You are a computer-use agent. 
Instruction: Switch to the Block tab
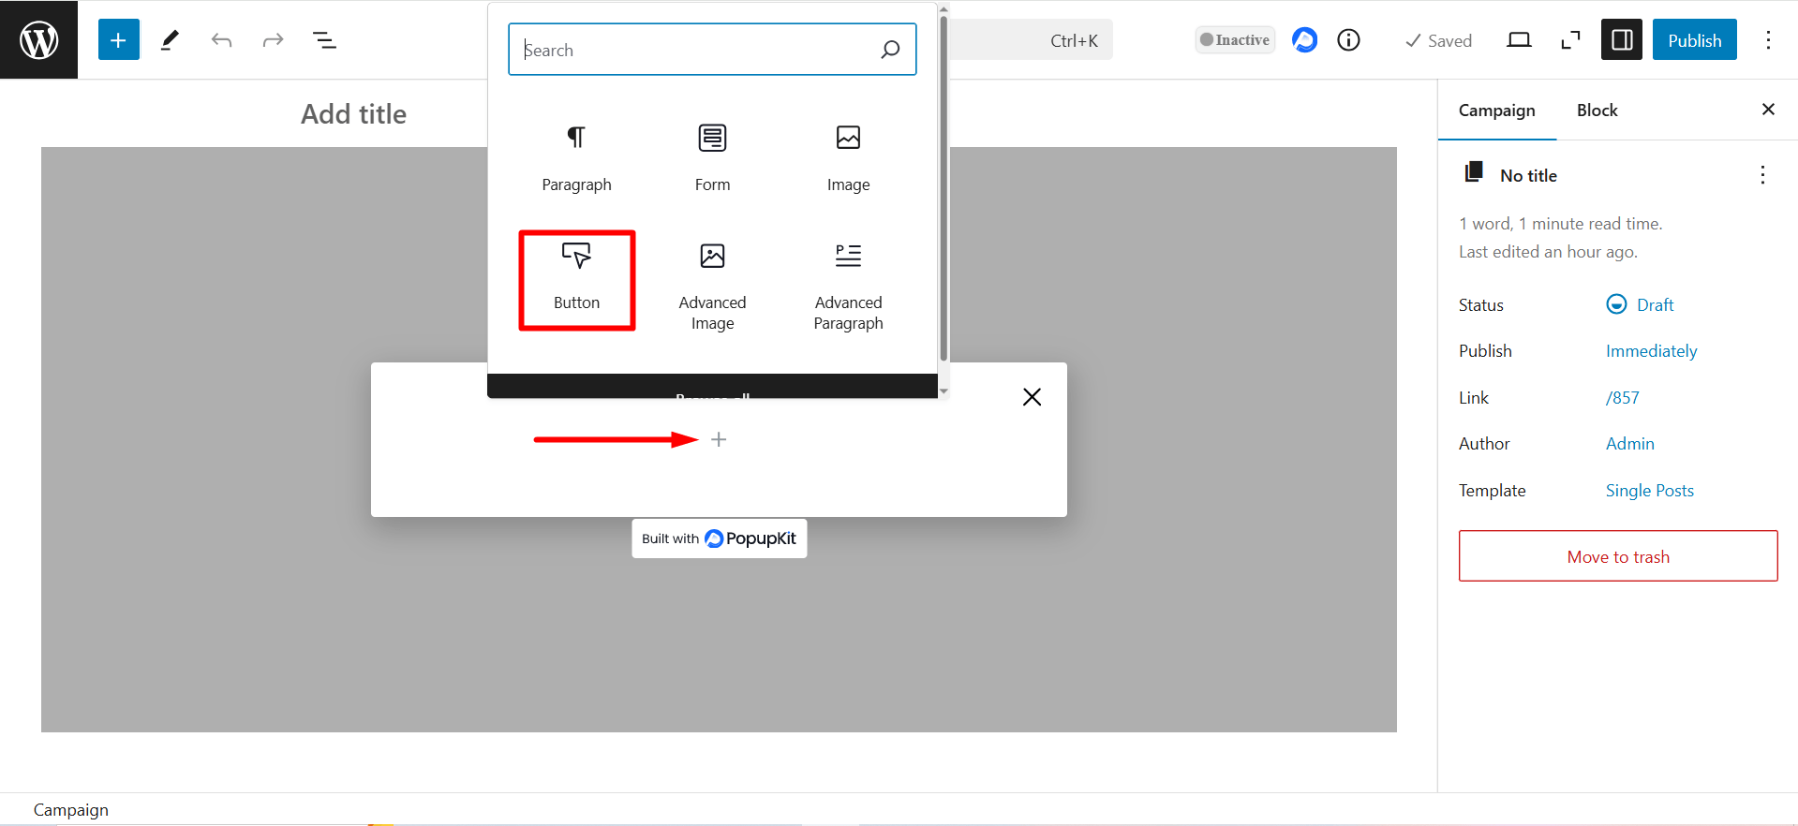[1597, 111]
